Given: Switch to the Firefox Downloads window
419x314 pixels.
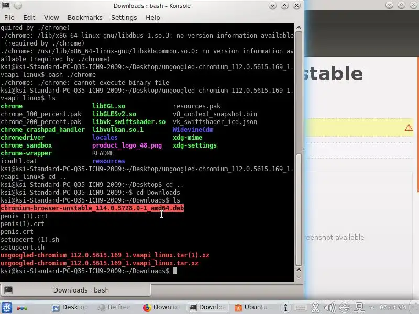Looking at the screenshot, I should coord(161,307).
